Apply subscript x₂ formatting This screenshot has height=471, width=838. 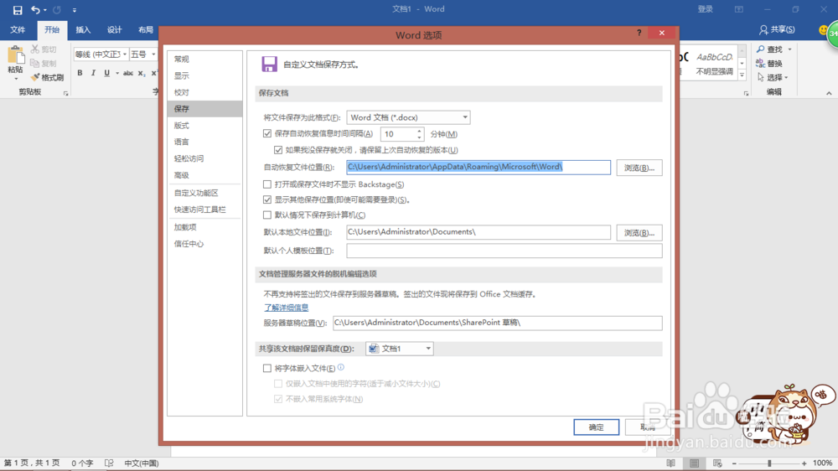coord(141,73)
